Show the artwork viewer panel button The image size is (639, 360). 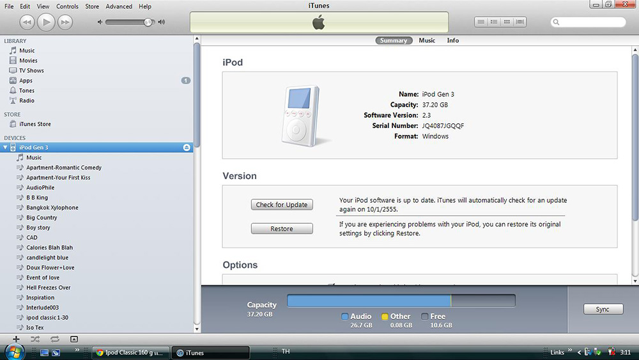coord(74,339)
